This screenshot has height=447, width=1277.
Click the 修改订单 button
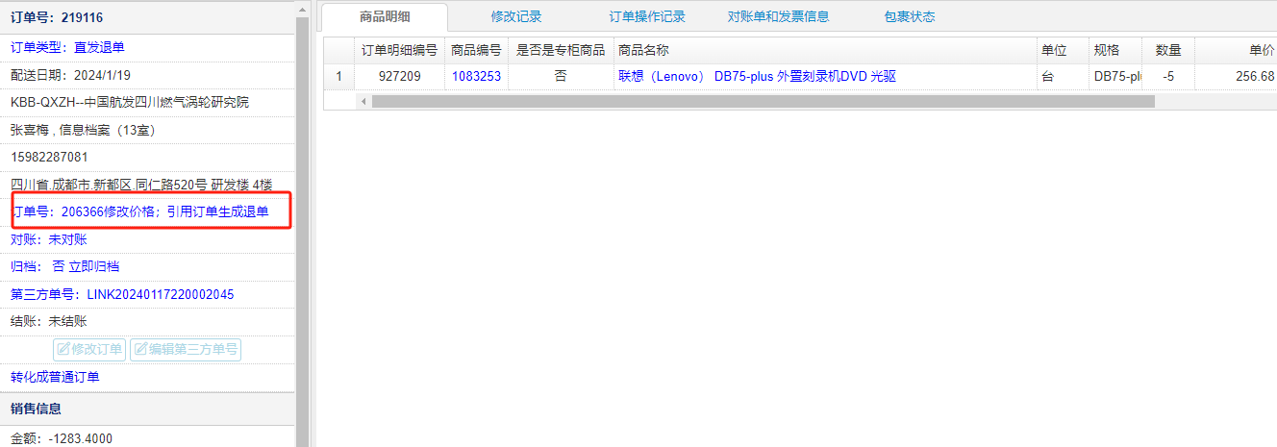pyautogui.click(x=90, y=349)
